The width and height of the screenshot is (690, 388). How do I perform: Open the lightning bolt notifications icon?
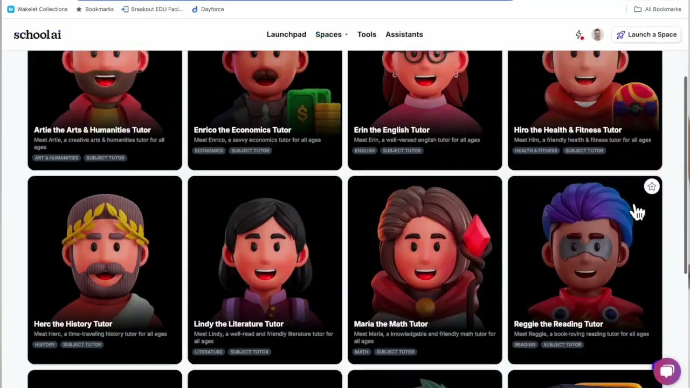point(579,34)
